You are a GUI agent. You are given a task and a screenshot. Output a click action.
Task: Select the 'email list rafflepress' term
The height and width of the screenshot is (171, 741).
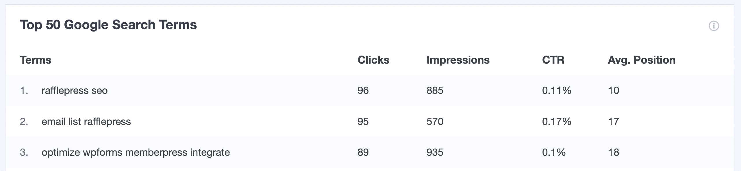point(86,121)
